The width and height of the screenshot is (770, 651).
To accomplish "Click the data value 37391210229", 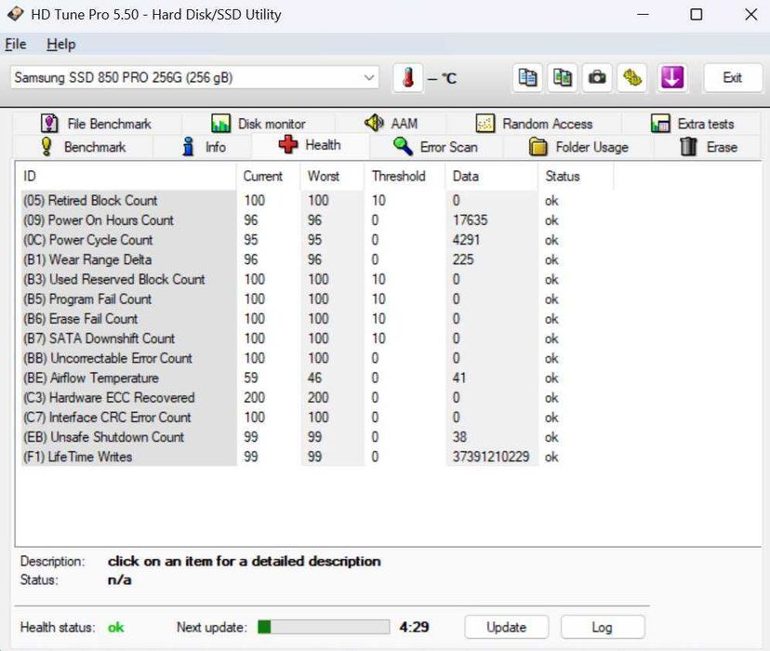I will 491,457.
